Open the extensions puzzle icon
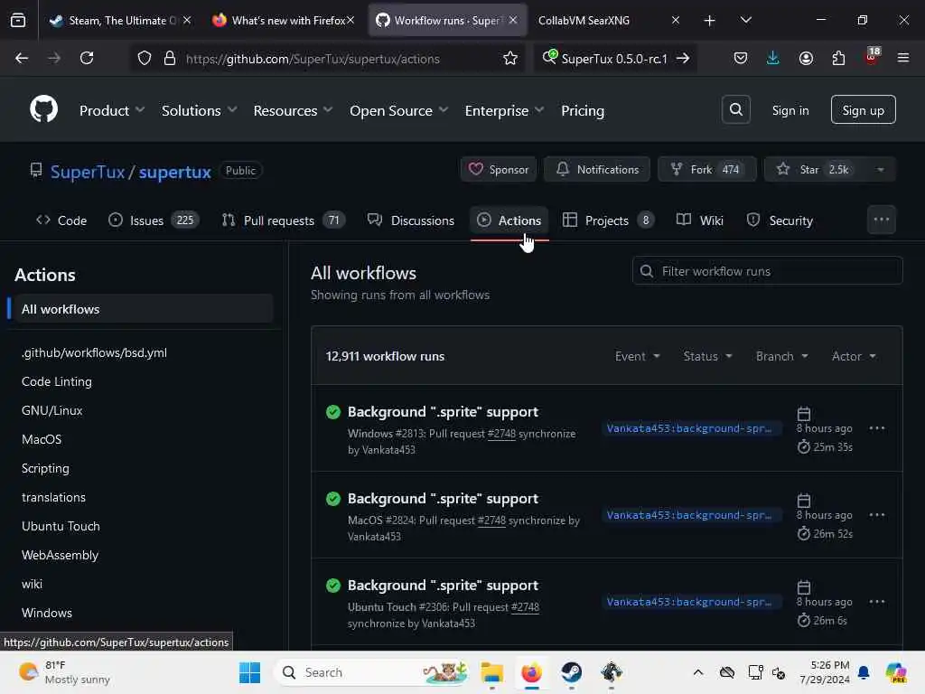The image size is (925, 694). [838, 58]
